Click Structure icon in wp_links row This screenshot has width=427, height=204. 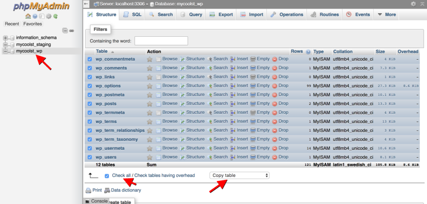coord(183,77)
